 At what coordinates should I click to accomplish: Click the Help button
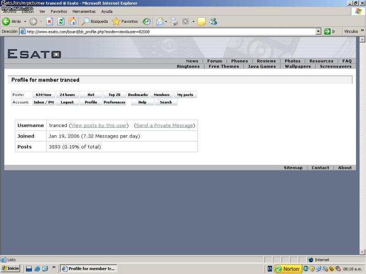[142, 102]
